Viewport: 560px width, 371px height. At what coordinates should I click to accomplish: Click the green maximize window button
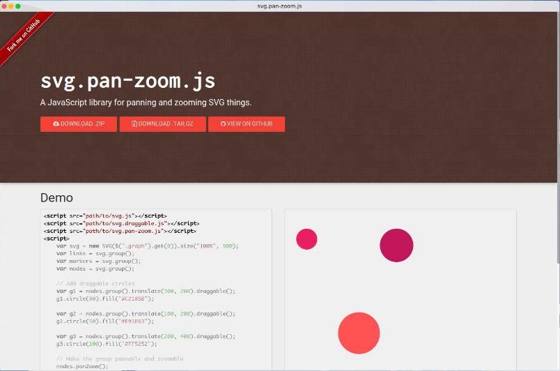click(18, 6)
